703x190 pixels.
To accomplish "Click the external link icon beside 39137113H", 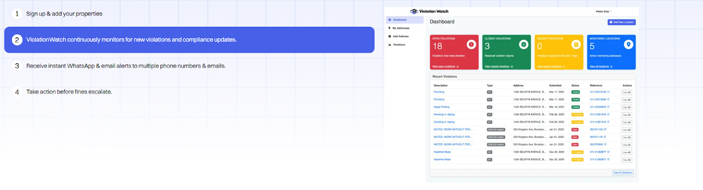I will click(x=605, y=129).
